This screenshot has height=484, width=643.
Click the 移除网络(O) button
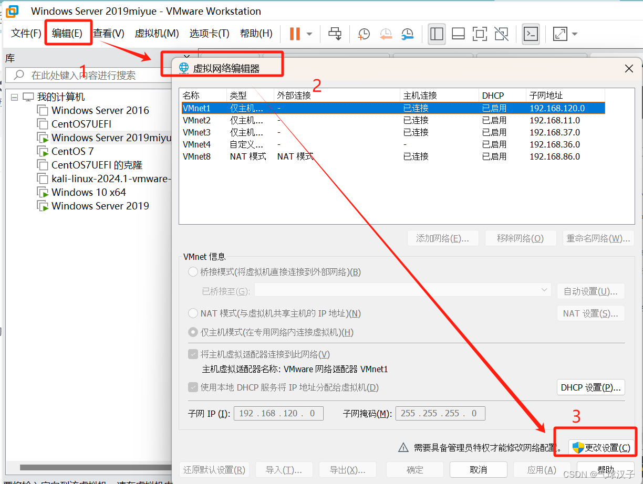tap(521, 238)
